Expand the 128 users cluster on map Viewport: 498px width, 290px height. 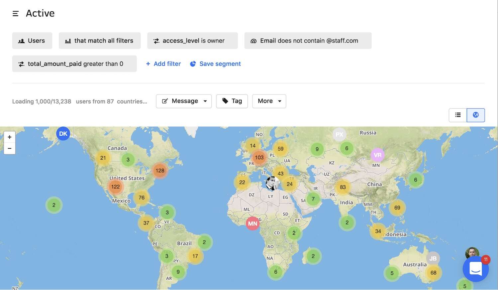tap(160, 171)
